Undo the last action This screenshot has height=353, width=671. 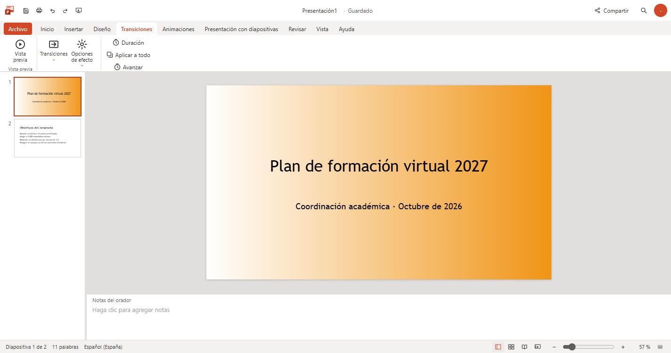coord(52,10)
